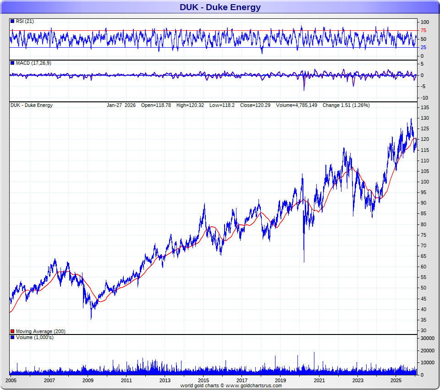
Task: Click the 2013 x-axis year label
Action: click(x=165, y=380)
